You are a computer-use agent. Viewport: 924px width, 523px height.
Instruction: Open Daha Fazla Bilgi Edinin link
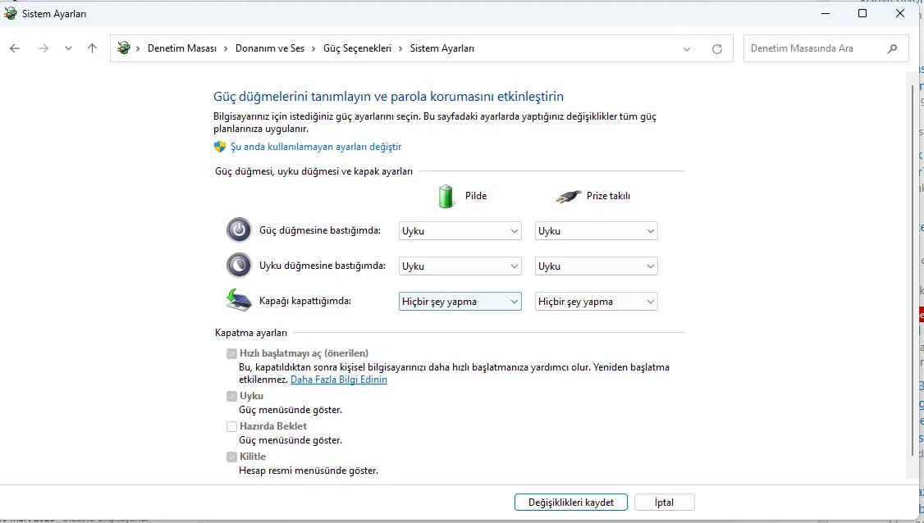point(339,380)
